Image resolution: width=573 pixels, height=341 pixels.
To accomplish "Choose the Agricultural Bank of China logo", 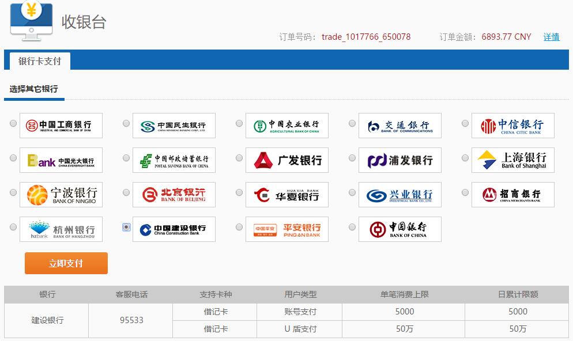I will [286, 126].
